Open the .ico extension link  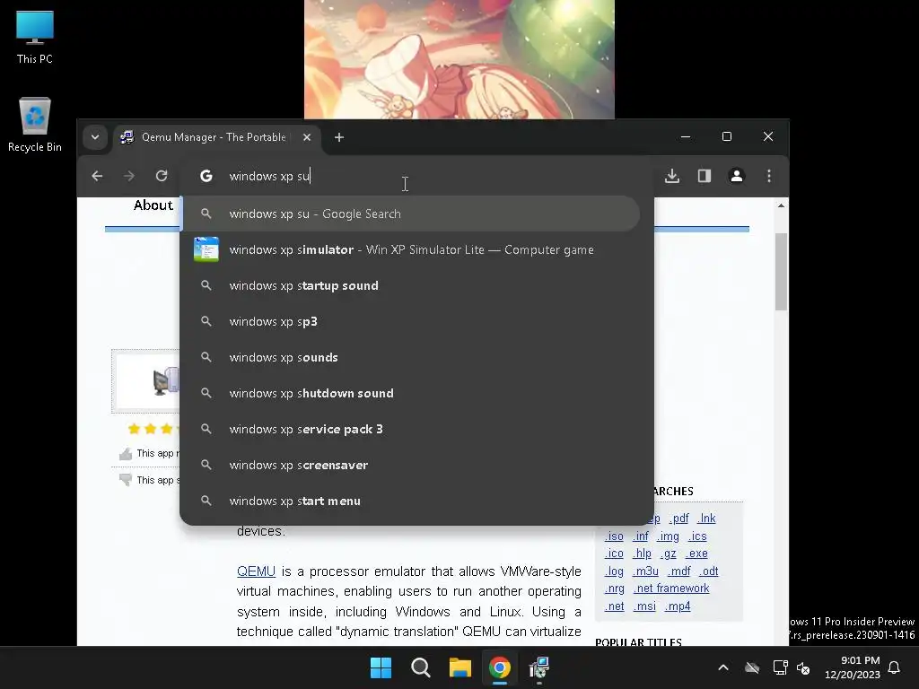click(614, 553)
